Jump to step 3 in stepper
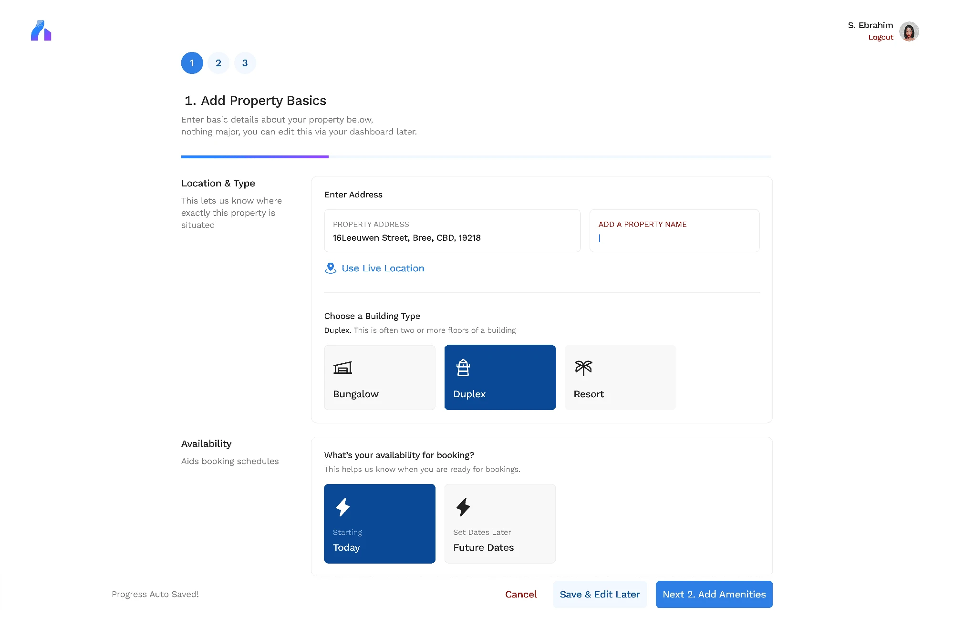 point(245,63)
